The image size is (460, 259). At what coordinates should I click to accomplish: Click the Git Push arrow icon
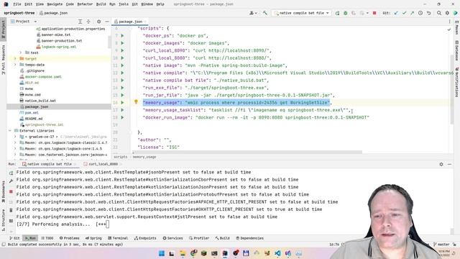point(412,13)
